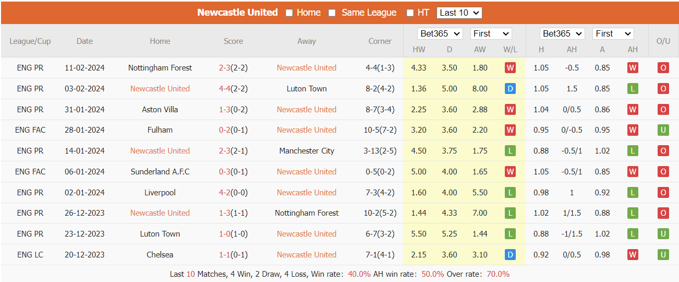
Task: Click the 4.33 home win odds cell
Action: click(x=419, y=68)
